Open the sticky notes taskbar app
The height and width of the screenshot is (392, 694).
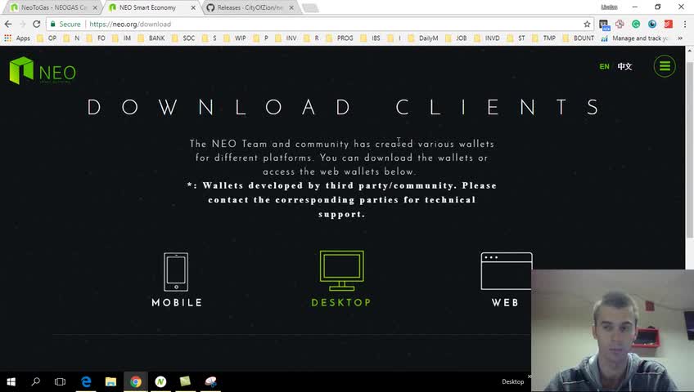point(185,381)
